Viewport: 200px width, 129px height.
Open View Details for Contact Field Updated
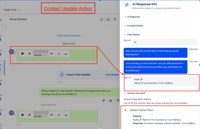point(112,75)
